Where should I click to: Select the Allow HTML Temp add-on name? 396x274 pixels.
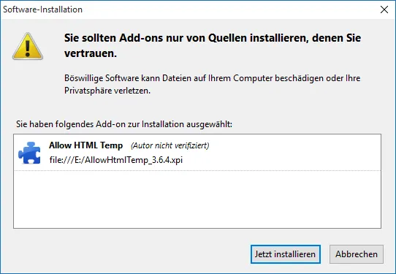[86, 145]
